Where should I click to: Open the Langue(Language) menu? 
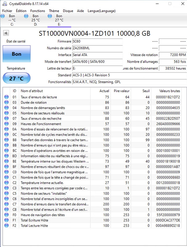(102, 11)
